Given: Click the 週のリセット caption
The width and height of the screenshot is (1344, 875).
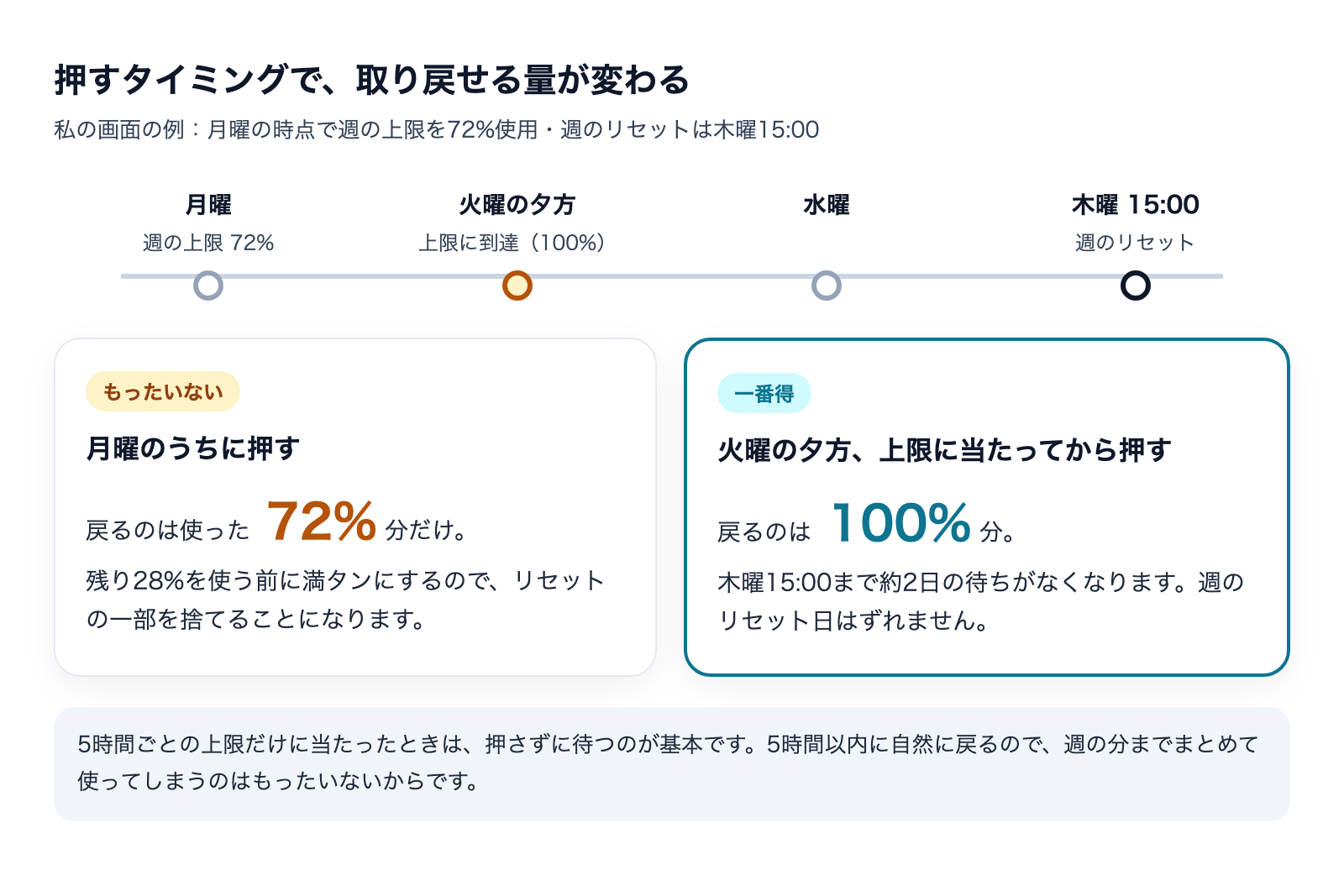Looking at the screenshot, I should coord(1136,243).
